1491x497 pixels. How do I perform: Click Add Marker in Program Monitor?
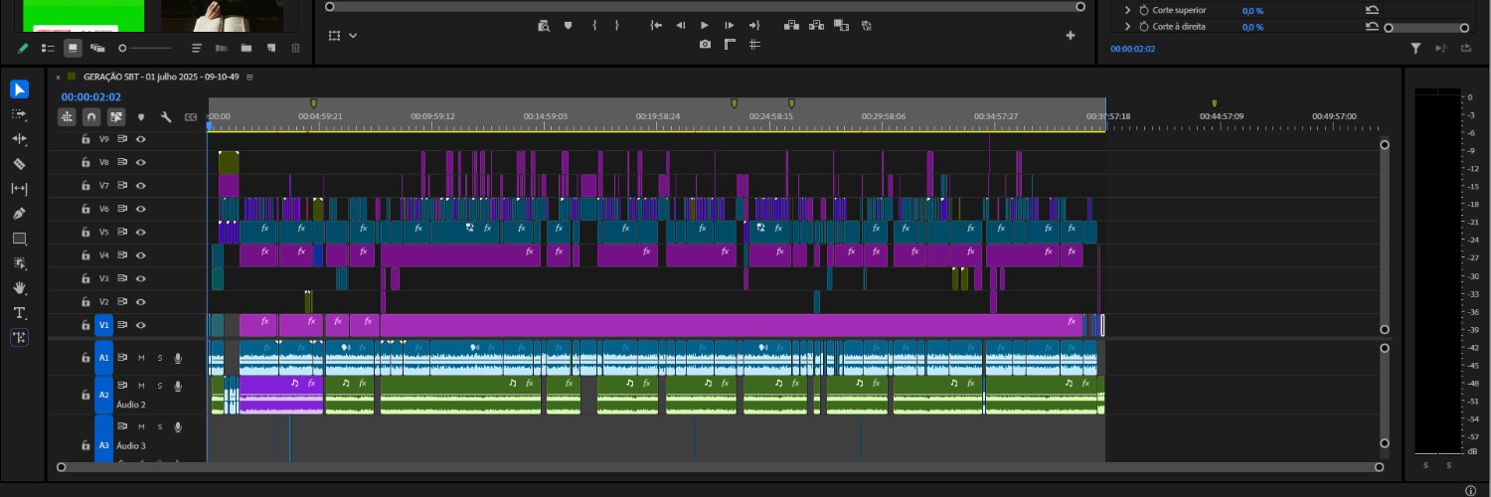(x=568, y=25)
